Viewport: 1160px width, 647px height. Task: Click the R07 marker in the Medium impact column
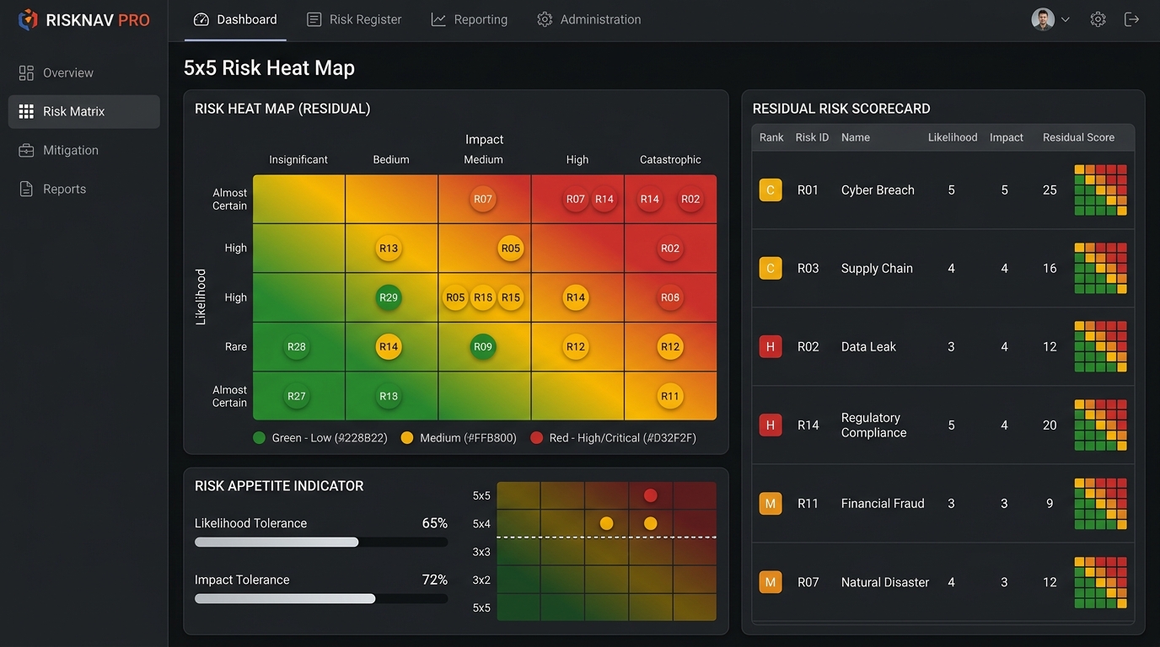(483, 200)
